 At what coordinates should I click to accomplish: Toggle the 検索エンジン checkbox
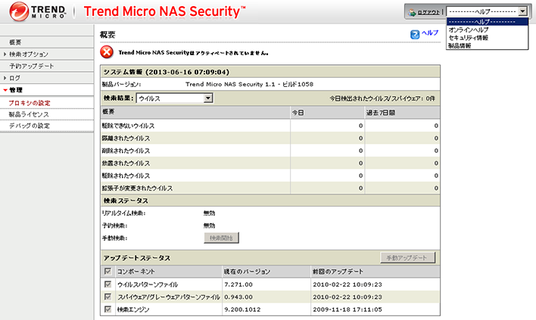(x=108, y=309)
